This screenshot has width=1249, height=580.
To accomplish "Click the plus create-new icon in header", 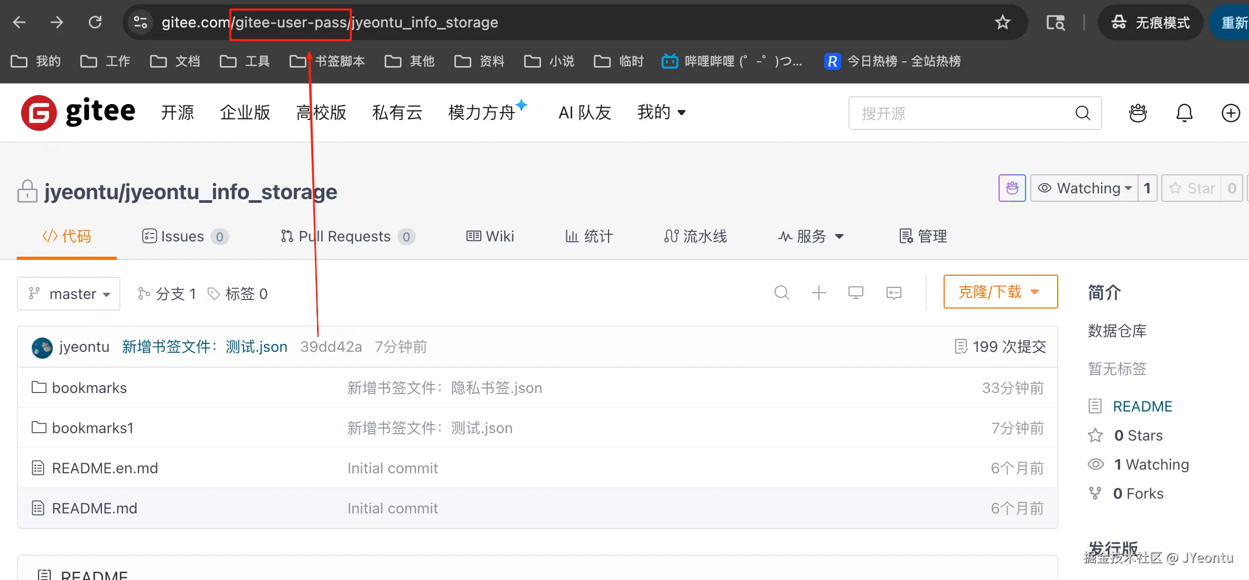I will coord(1231,113).
